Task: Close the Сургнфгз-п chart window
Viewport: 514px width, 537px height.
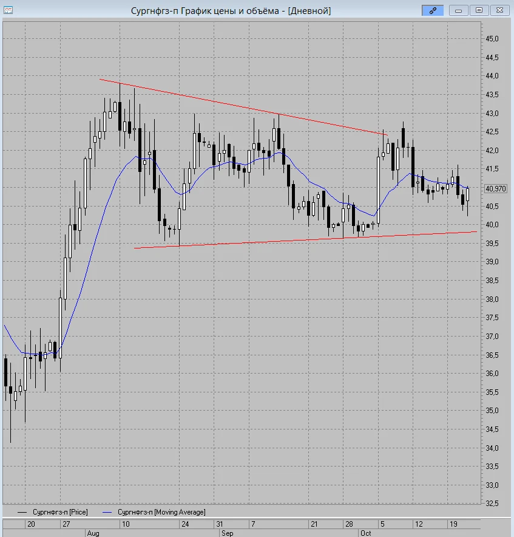Action: pos(499,10)
